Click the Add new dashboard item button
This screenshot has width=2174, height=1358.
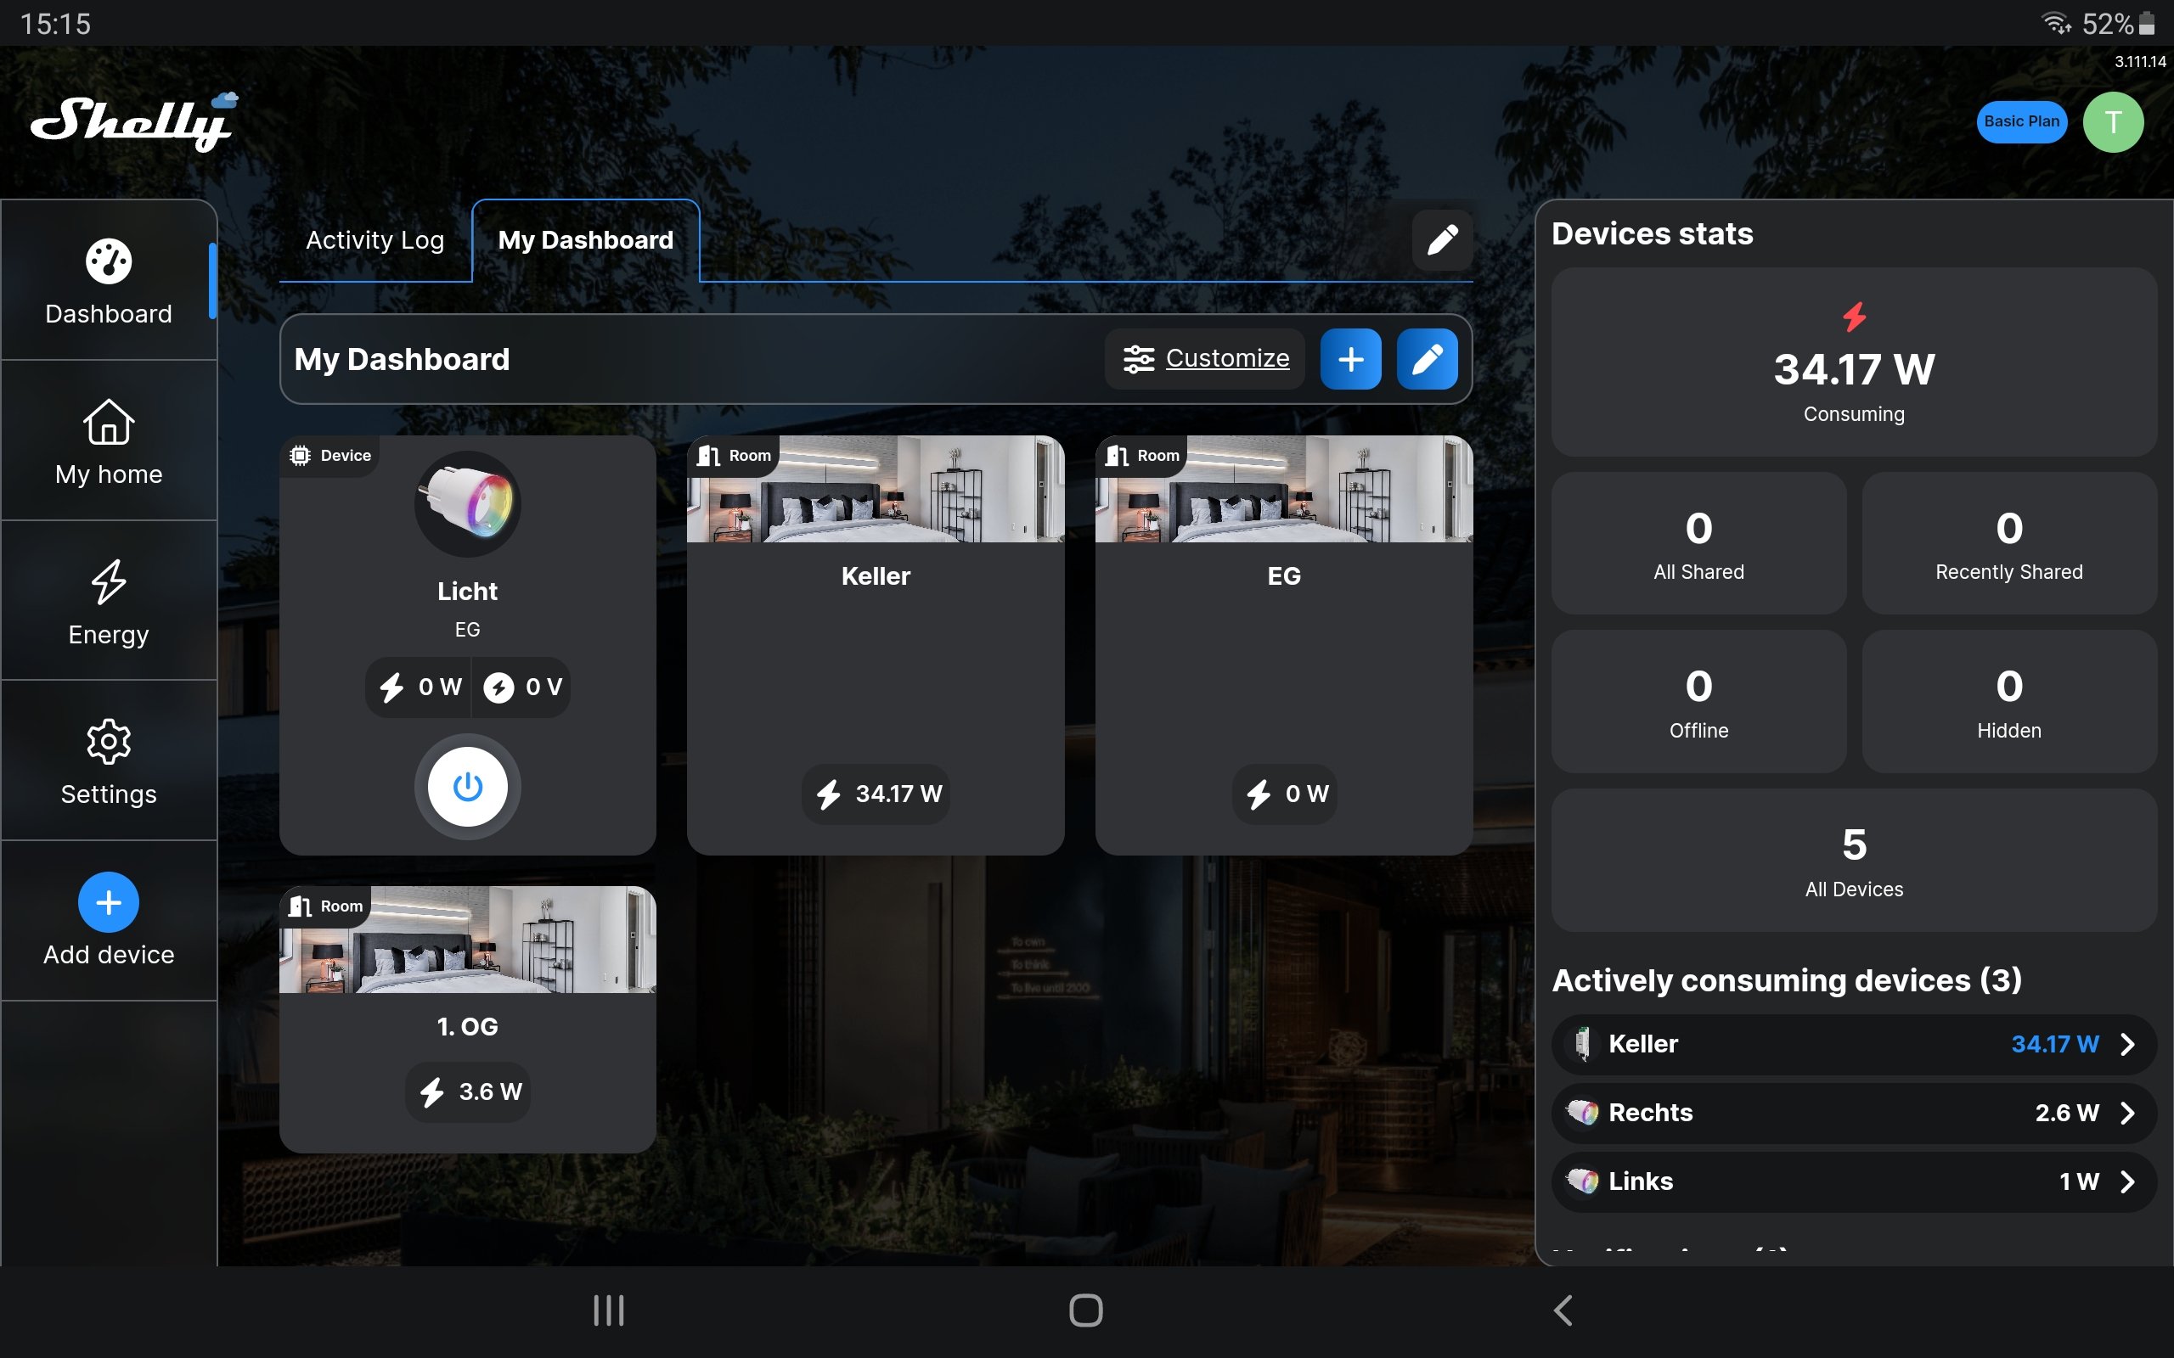point(1349,356)
